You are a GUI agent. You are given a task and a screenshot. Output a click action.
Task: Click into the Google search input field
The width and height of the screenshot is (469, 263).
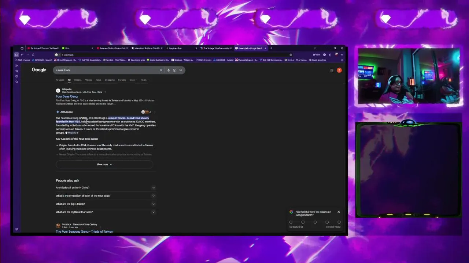pyautogui.click(x=106, y=70)
